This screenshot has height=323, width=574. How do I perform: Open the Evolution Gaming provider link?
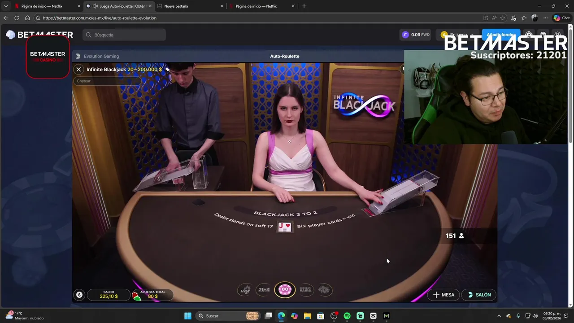coord(97,56)
